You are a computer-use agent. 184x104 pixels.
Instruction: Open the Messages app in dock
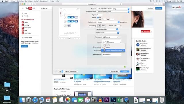pos(74,100)
